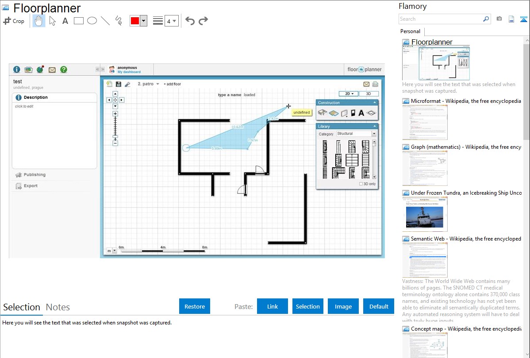Click the line thickness icon
Viewport: 530px width, 358px height.
pos(158,21)
